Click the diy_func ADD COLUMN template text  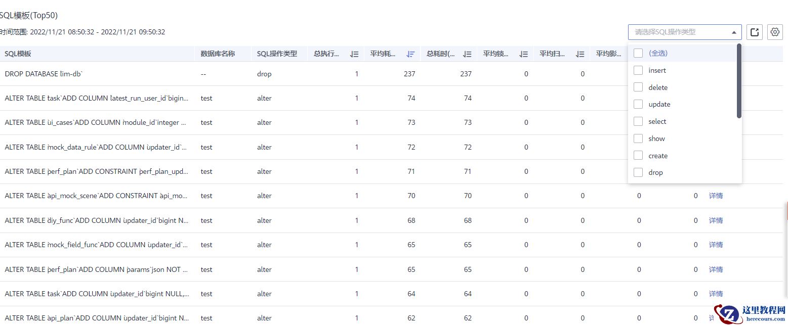coord(97,220)
